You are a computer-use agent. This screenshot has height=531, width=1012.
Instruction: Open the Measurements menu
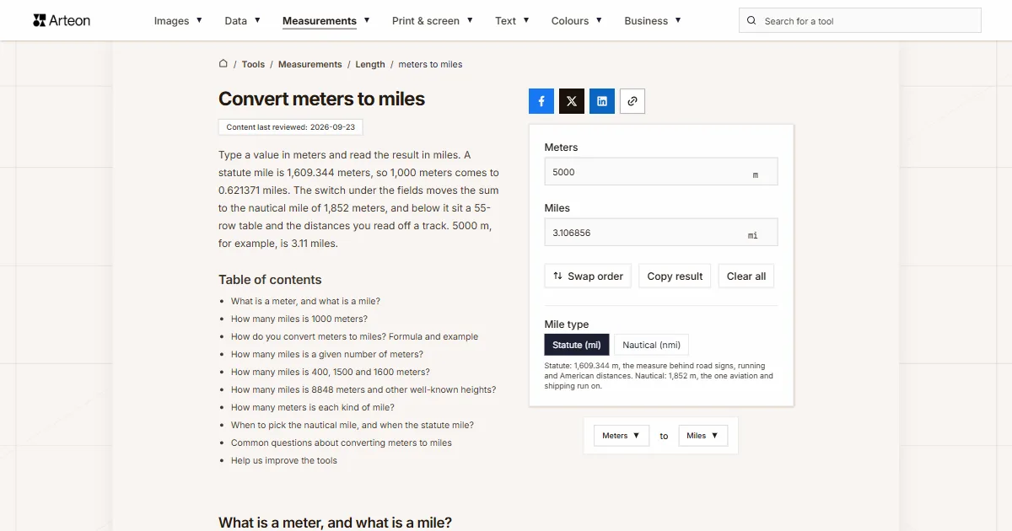click(x=326, y=21)
